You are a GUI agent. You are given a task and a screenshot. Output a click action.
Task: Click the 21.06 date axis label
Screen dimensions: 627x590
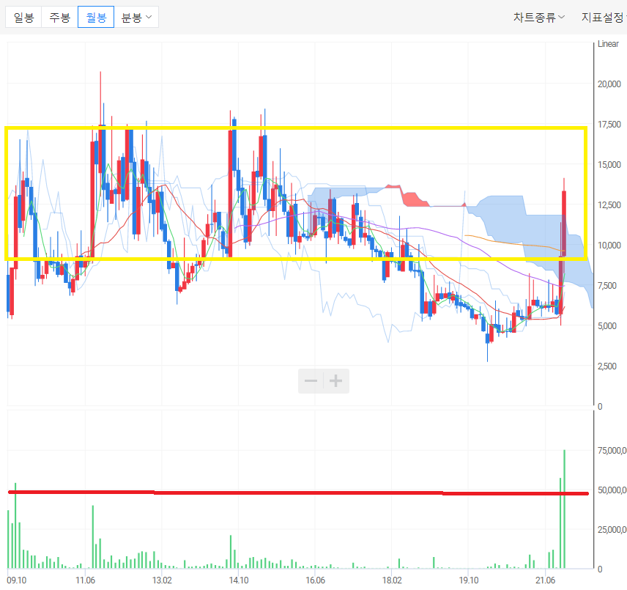pyautogui.click(x=546, y=580)
